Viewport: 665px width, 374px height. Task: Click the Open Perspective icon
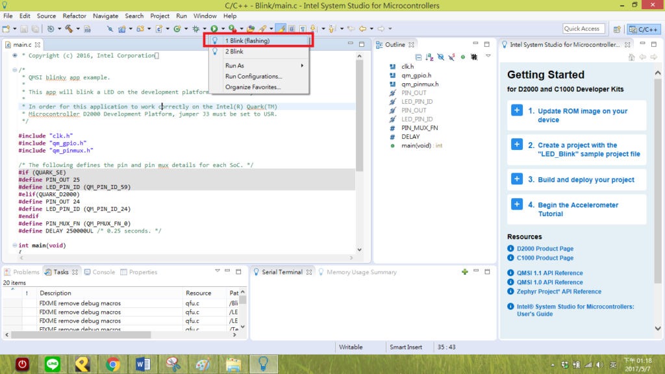point(617,29)
